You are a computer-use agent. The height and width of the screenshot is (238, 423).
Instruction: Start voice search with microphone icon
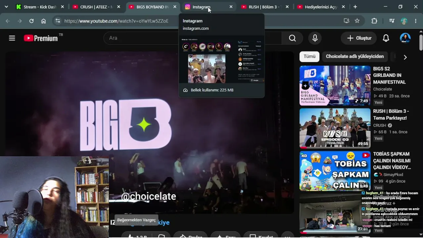315,38
